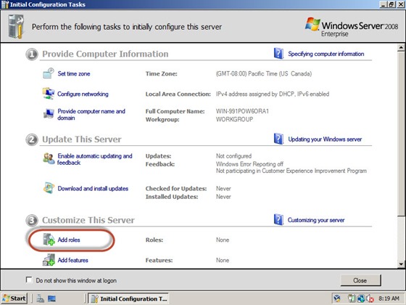Click the Show desktop quick launch icon
Screen dimensions: 406x305
coord(51,298)
